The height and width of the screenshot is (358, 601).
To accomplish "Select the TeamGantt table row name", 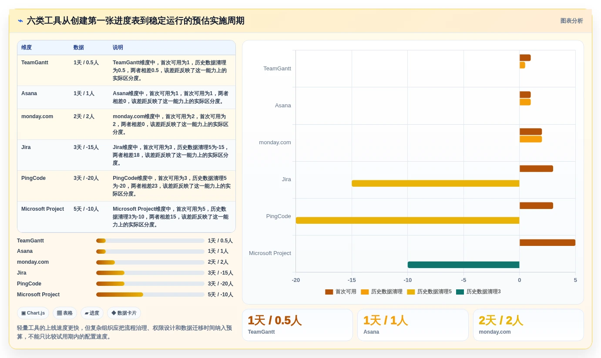I will [35, 63].
